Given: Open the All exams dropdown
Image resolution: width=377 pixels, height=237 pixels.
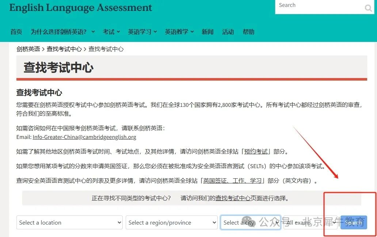Looking at the screenshot, I should click(x=311, y=222).
